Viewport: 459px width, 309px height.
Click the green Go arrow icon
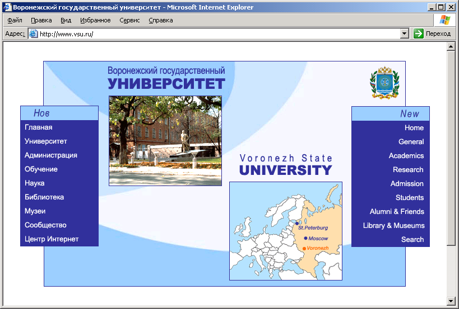click(x=419, y=34)
